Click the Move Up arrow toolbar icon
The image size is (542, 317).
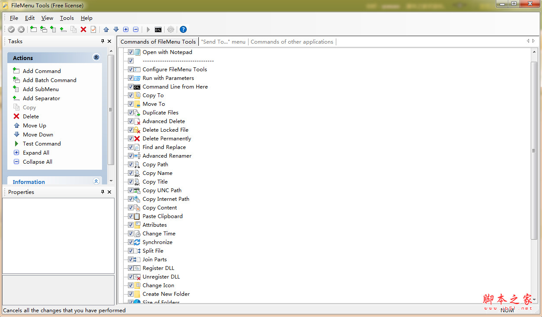[106, 29]
